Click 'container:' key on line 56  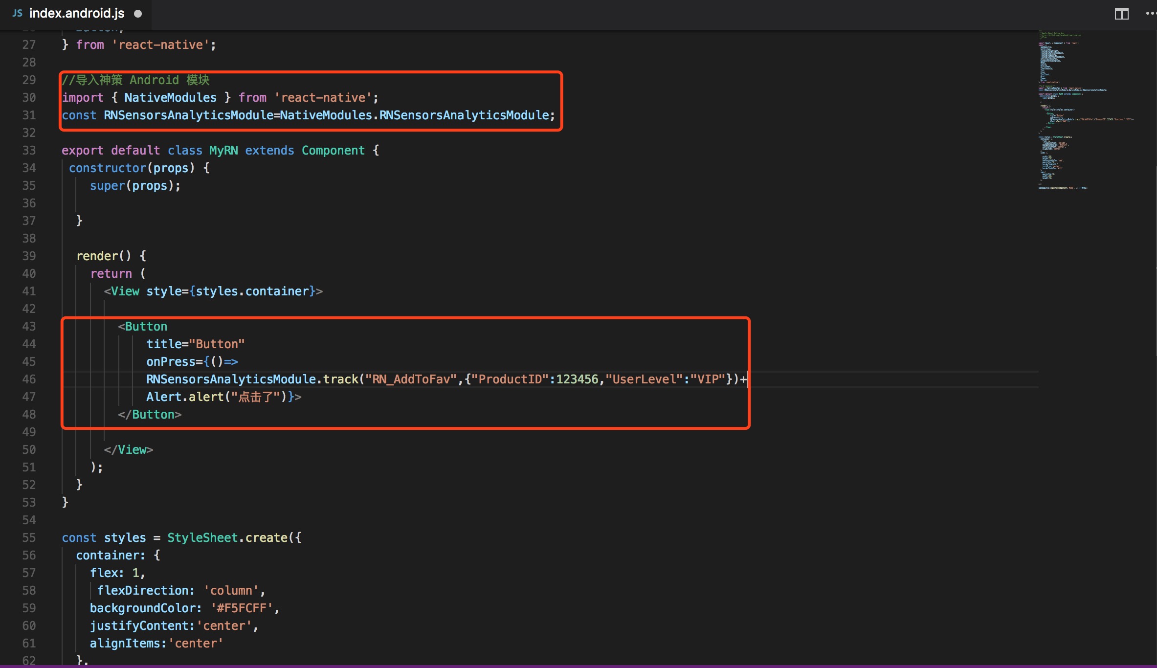point(111,555)
